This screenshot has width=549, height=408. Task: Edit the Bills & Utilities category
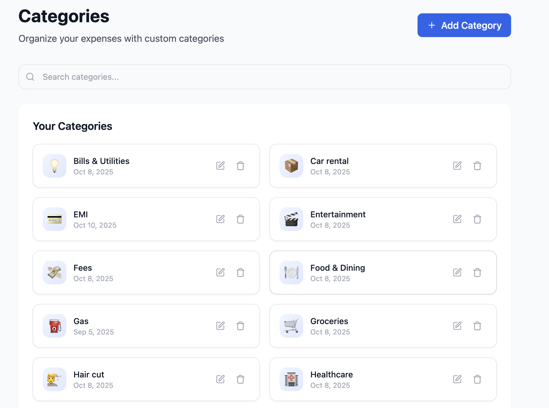click(x=220, y=166)
